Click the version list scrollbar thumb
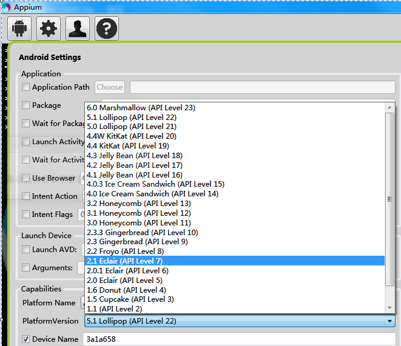This screenshot has height=346, width=401. click(389, 199)
